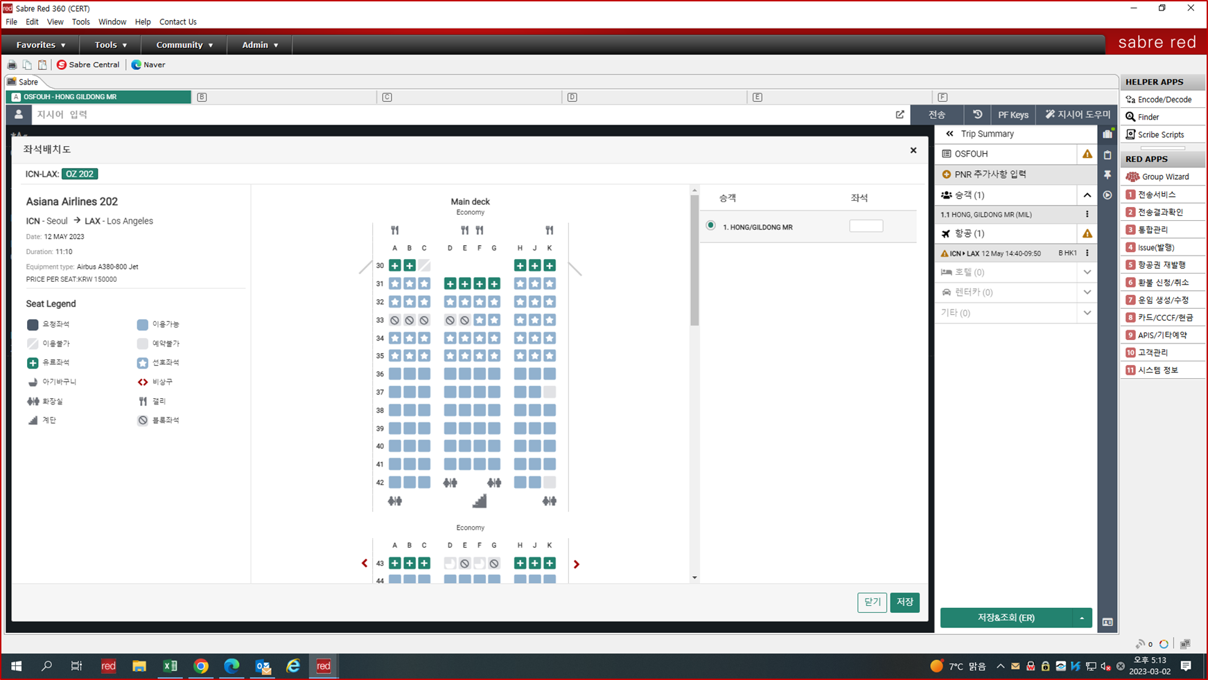Click the OSFOUH warning icon

coord(1087,154)
